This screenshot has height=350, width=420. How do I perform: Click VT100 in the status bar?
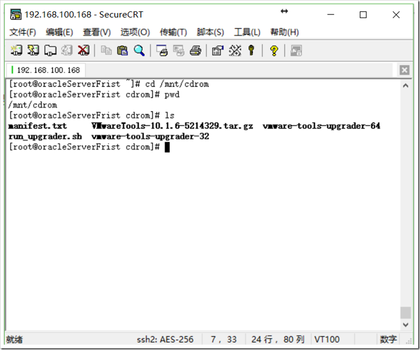[327, 340]
